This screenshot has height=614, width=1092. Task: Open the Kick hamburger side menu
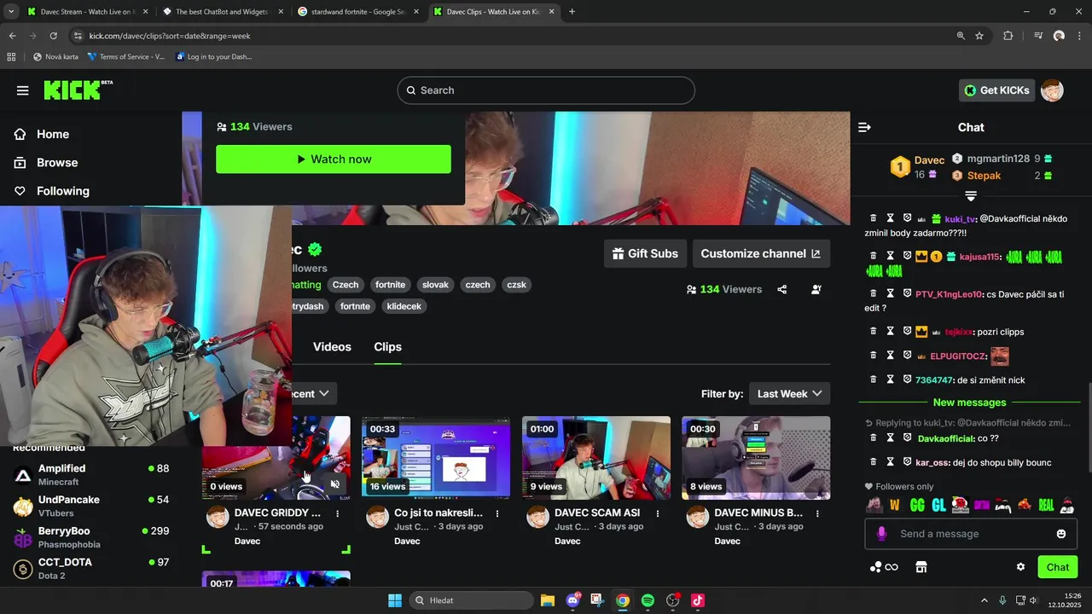click(x=23, y=90)
